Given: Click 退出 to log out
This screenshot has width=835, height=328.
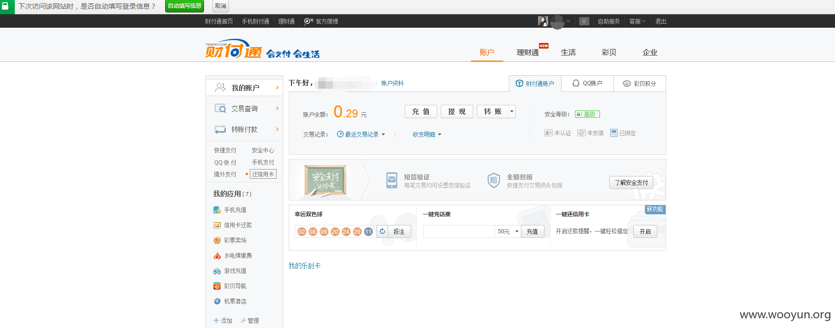Looking at the screenshot, I should [661, 21].
